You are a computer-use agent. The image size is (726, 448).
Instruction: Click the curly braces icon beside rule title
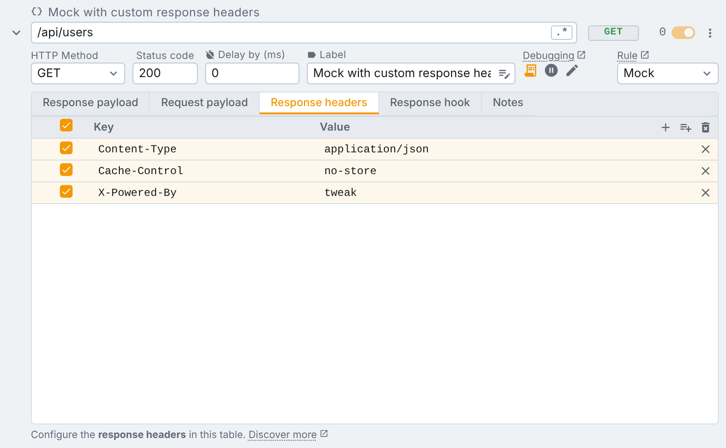37,11
